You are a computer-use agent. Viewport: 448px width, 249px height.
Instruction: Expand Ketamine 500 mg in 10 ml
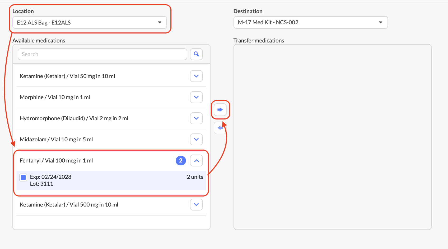point(196,205)
